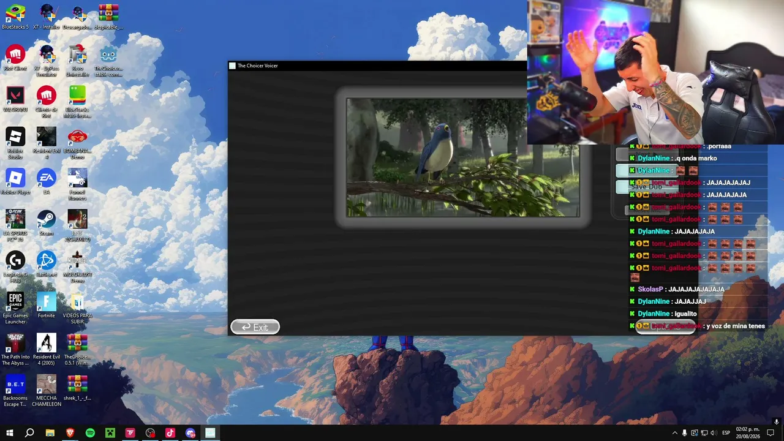Select the MOLOKAUST Demo desktop icon

[77, 267]
